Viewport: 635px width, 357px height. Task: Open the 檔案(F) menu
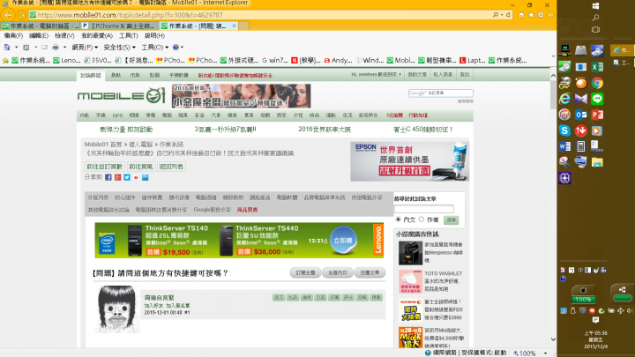(13, 35)
